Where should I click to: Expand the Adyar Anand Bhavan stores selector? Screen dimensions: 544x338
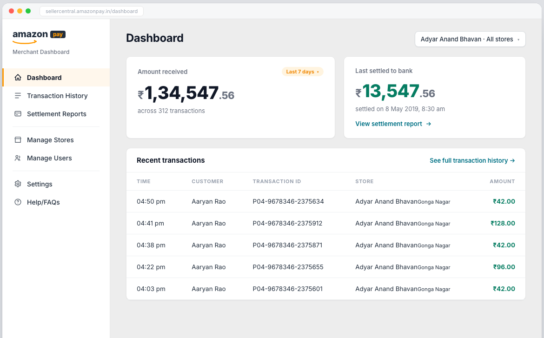(470, 39)
